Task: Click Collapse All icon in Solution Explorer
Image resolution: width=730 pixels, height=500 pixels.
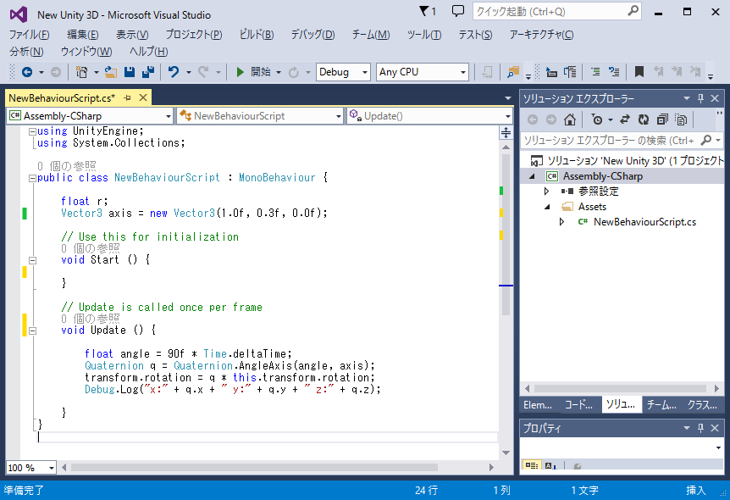Action: click(662, 119)
